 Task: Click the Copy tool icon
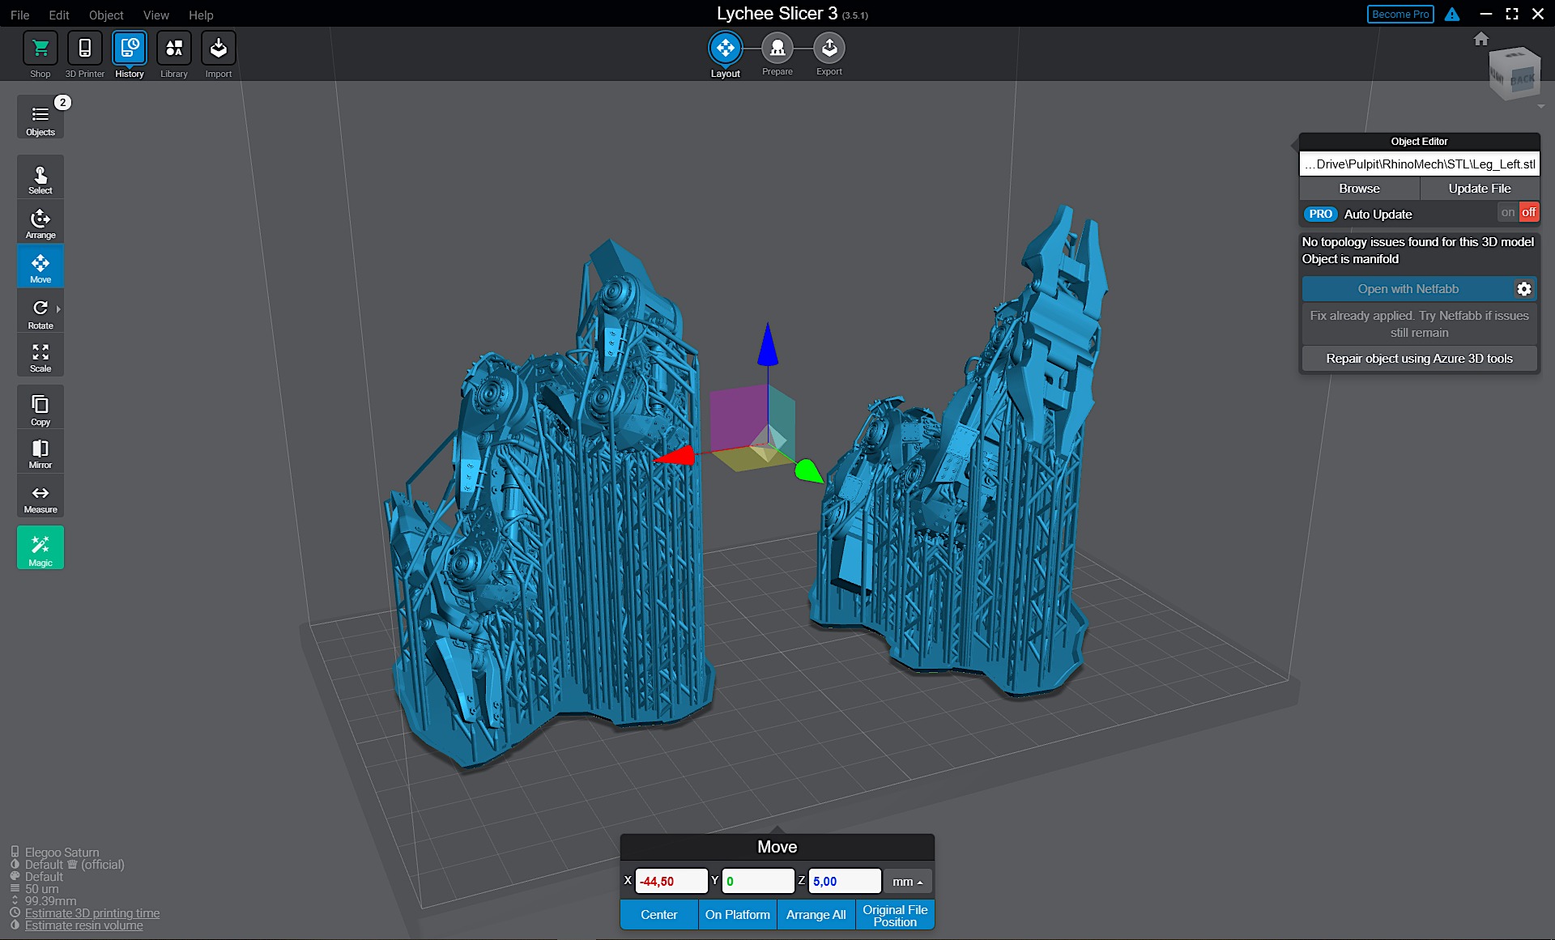point(40,408)
